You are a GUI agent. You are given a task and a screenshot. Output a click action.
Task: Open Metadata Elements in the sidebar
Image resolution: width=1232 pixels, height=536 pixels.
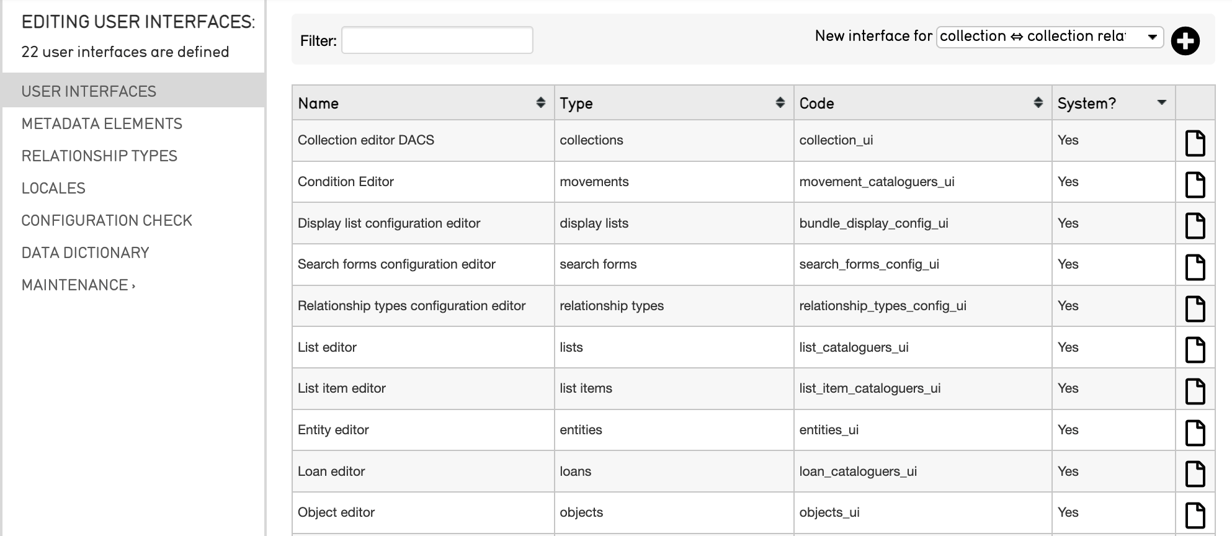pos(102,124)
